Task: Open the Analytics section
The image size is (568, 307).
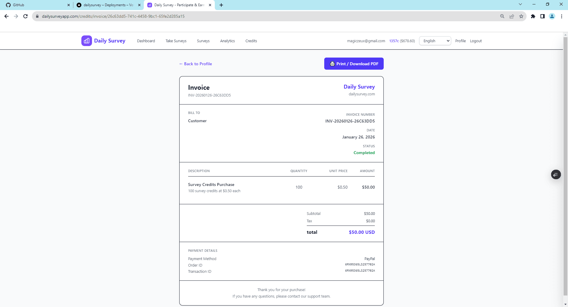Action: click(x=227, y=41)
